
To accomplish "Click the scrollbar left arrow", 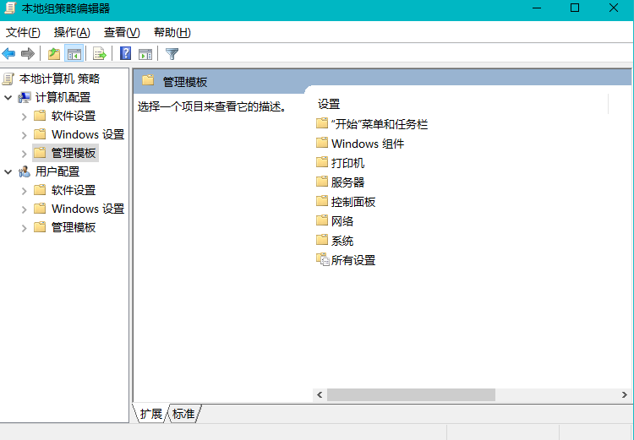I will tap(320, 394).
